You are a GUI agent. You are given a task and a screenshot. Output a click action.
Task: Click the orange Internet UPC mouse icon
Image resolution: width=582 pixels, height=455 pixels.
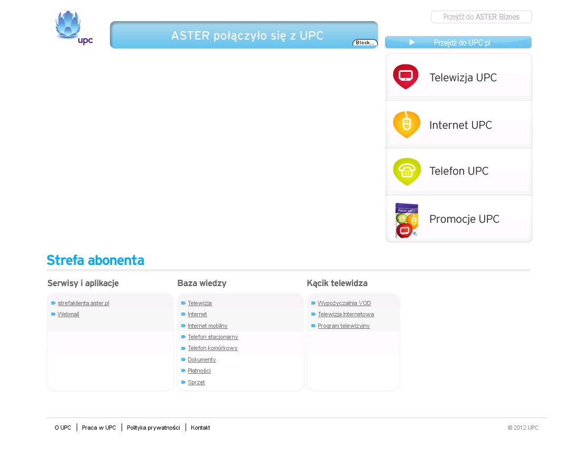[406, 125]
